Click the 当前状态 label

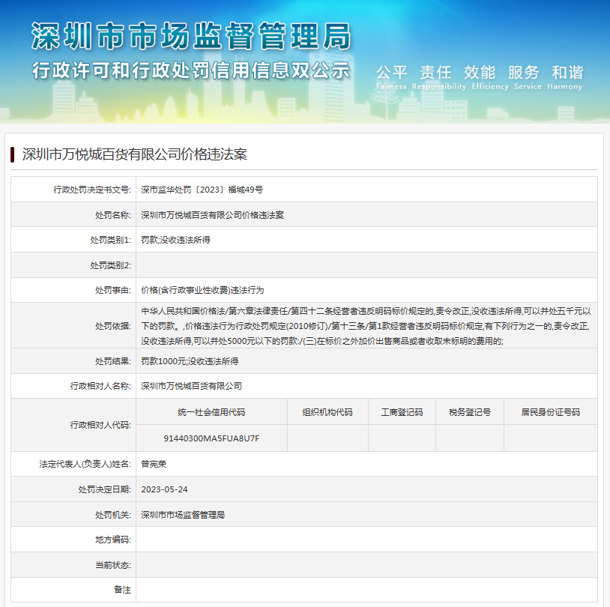(x=113, y=564)
